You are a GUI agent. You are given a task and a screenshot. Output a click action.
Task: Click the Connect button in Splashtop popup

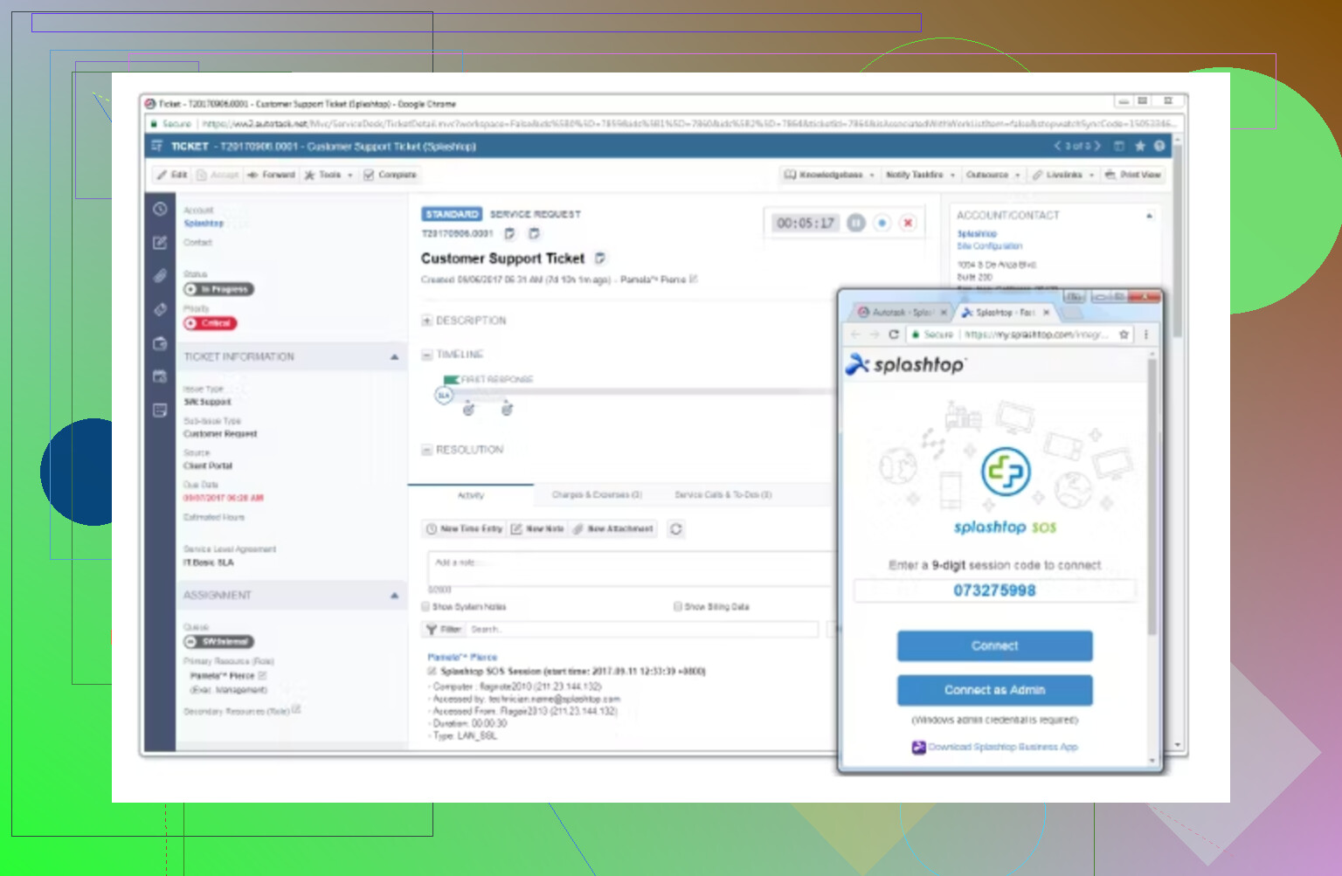click(x=994, y=645)
